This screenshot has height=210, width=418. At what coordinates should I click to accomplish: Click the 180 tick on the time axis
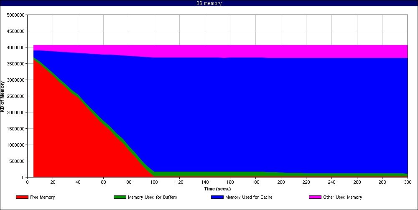click(x=255, y=182)
